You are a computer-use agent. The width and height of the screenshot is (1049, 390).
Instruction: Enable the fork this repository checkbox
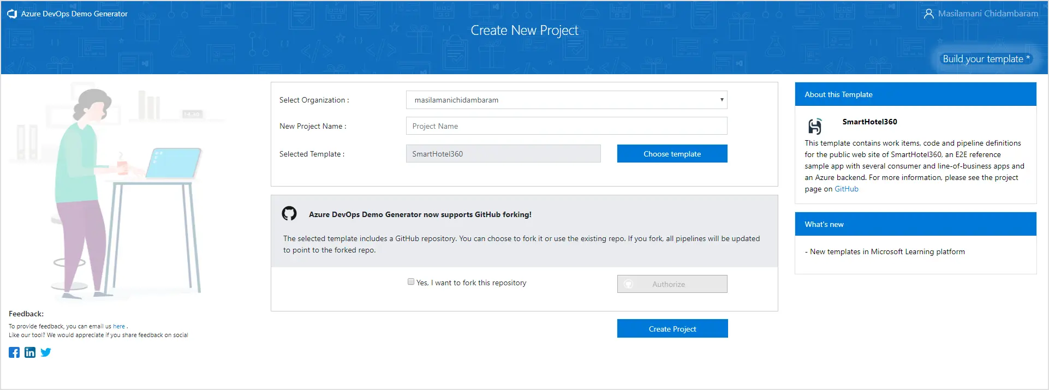click(411, 282)
